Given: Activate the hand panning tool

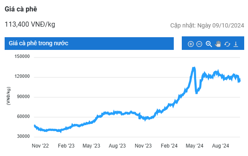Looking at the screenshot, I should [218, 44].
